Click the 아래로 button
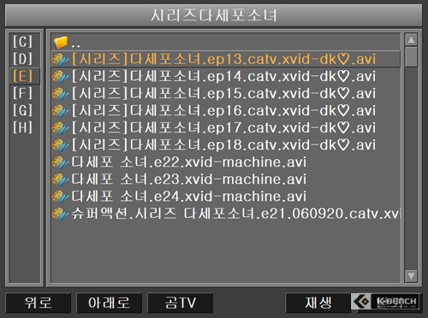Screen dimensions: 428x318 (109, 303)
